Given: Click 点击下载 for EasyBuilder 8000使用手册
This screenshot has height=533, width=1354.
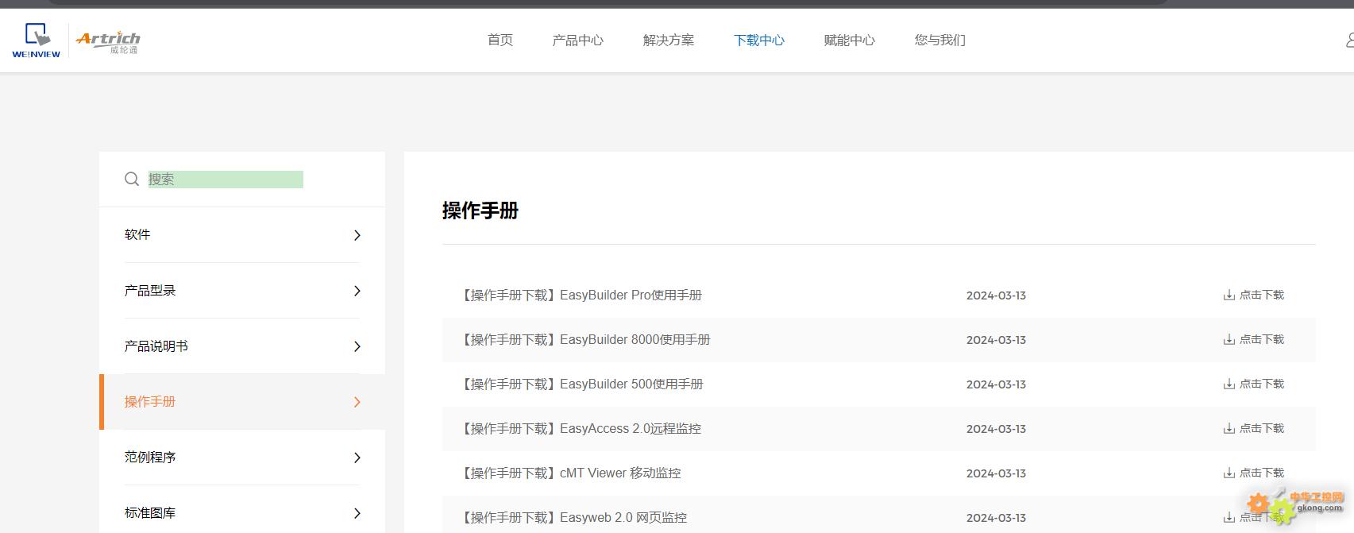Looking at the screenshot, I should pyautogui.click(x=1262, y=339).
